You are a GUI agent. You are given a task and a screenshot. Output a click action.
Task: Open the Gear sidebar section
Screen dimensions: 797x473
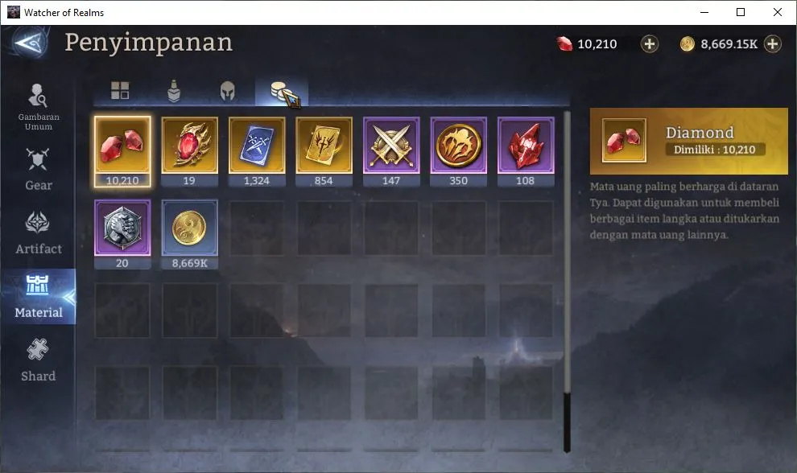(x=38, y=171)
